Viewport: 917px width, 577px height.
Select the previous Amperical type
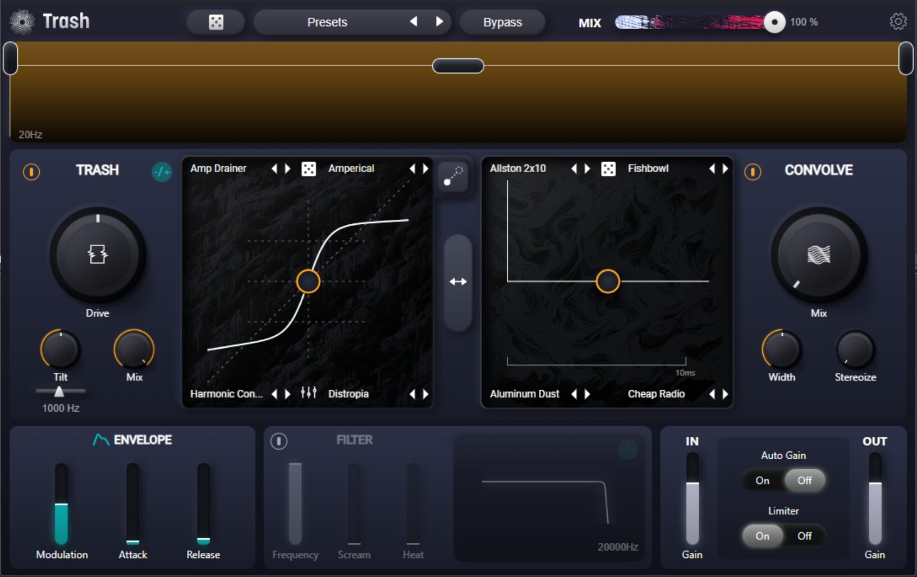point(412,169)
